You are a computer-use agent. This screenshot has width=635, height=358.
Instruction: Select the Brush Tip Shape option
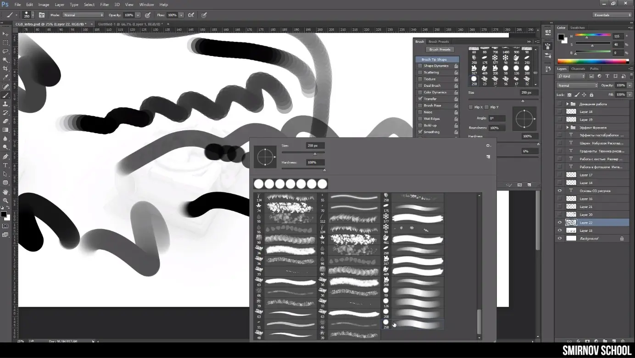click(x=437, y=59)
